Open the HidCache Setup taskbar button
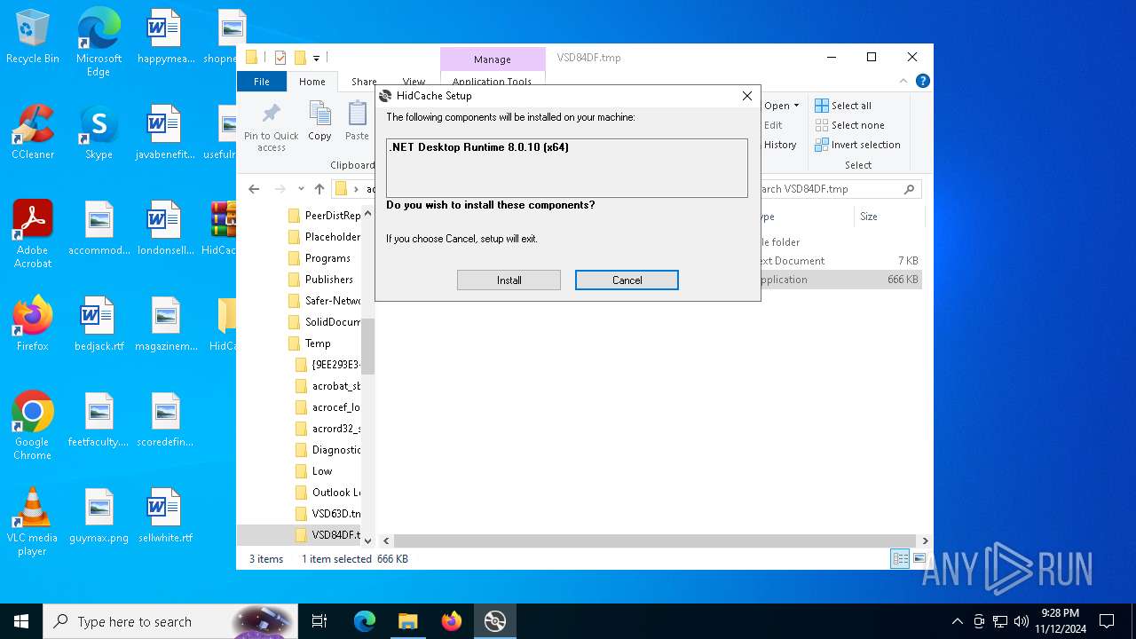The image size is (1136, 639). pyautogui.click(x=494, y=621)
